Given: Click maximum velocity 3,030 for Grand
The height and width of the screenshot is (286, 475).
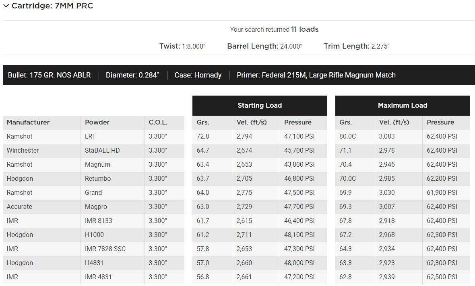Looking at the screenshot, I should 387,192.
